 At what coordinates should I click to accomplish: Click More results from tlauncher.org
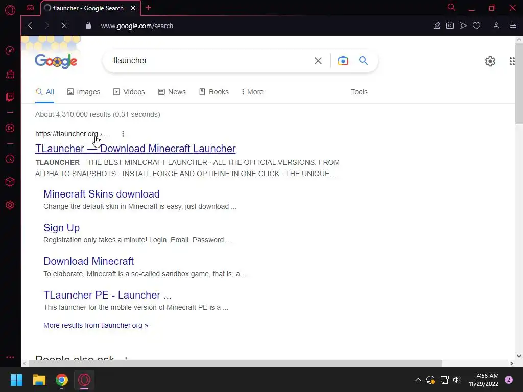pyautogui.click(x=96, y=325)
